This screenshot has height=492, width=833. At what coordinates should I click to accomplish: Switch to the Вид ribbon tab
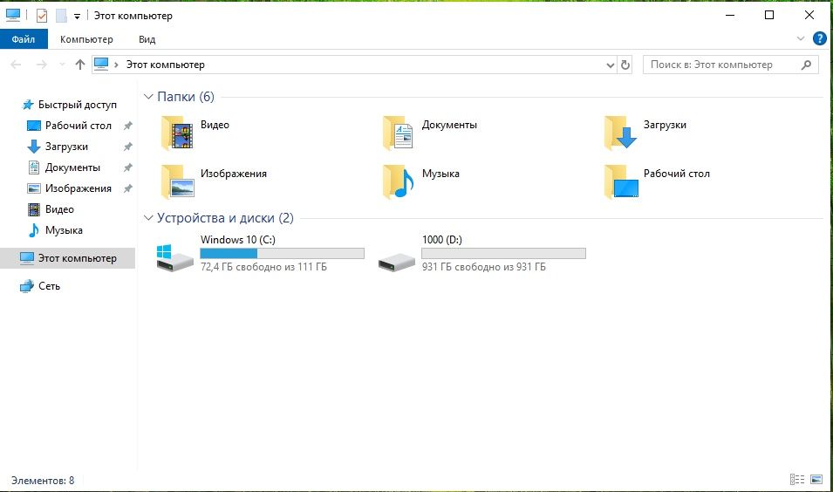(x=147, y=39)
